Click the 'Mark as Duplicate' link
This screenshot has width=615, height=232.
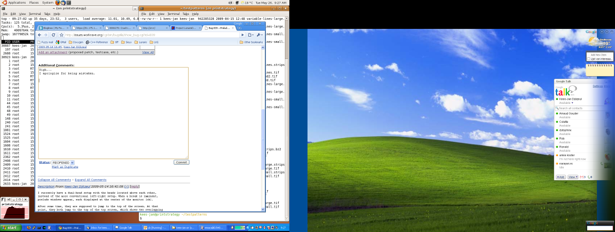[65, 167]
